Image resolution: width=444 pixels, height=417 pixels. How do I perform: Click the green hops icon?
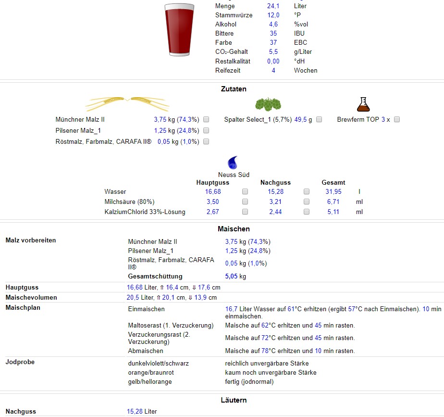(268, 104)
